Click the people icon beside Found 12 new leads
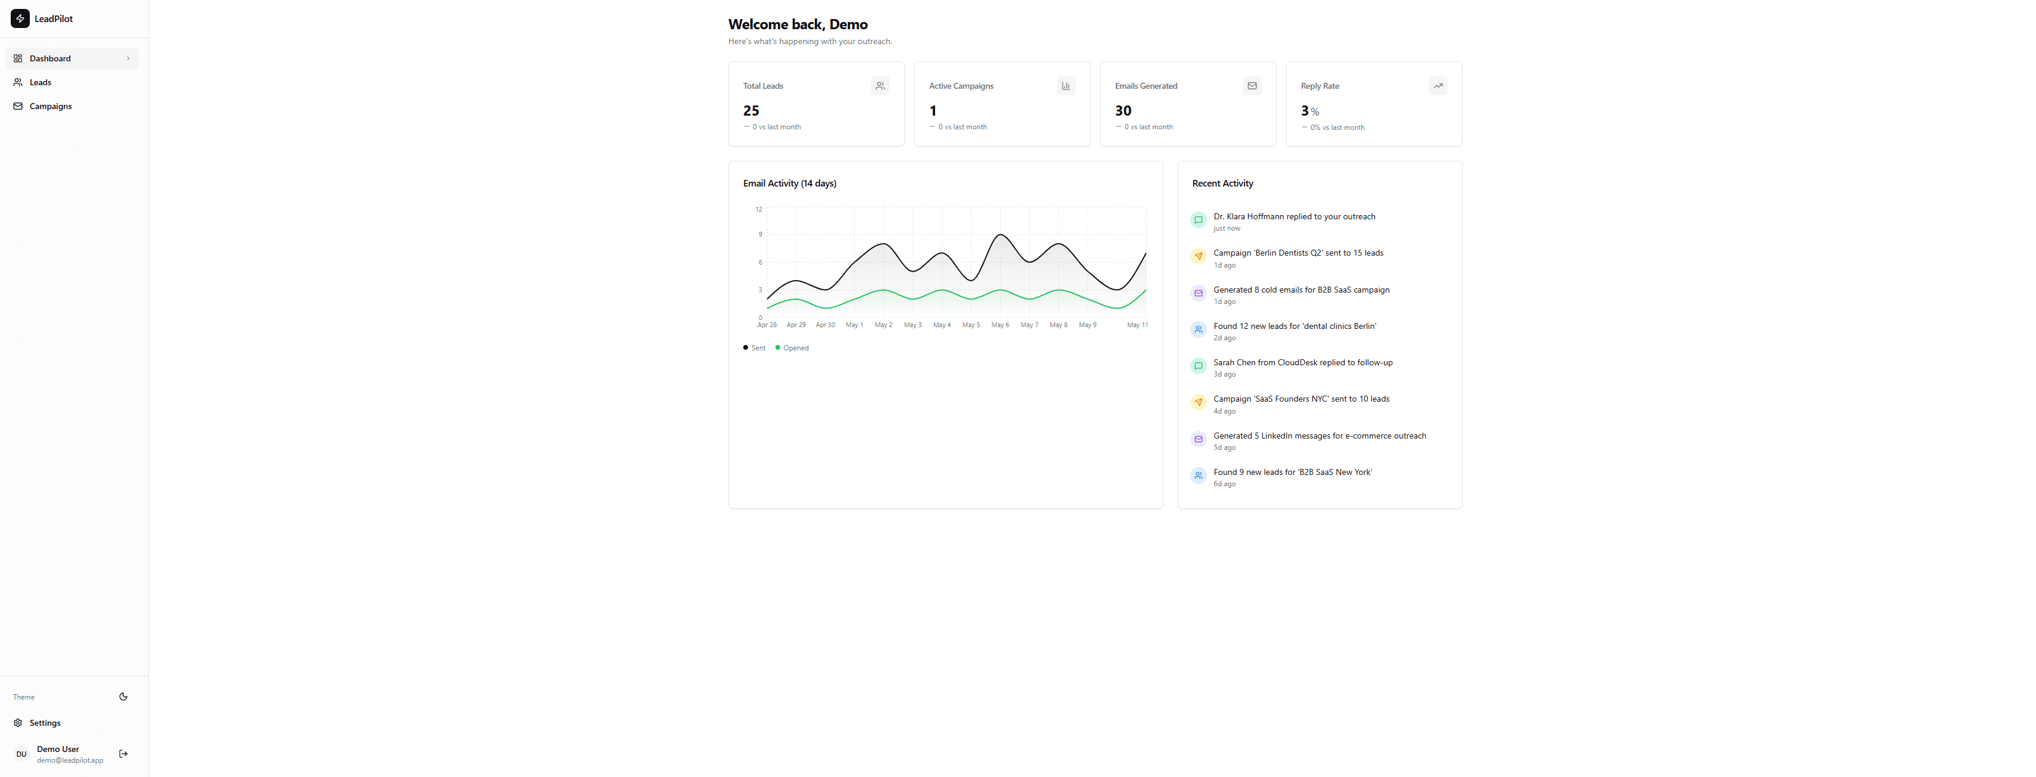Viewport: 2036px width, 777px height. tap(1198, 330)
